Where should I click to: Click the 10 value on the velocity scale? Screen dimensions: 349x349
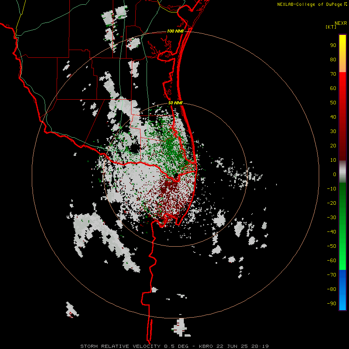(x=333, y=160)
